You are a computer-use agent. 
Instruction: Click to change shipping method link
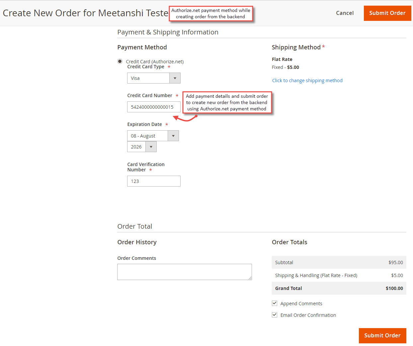307,81
